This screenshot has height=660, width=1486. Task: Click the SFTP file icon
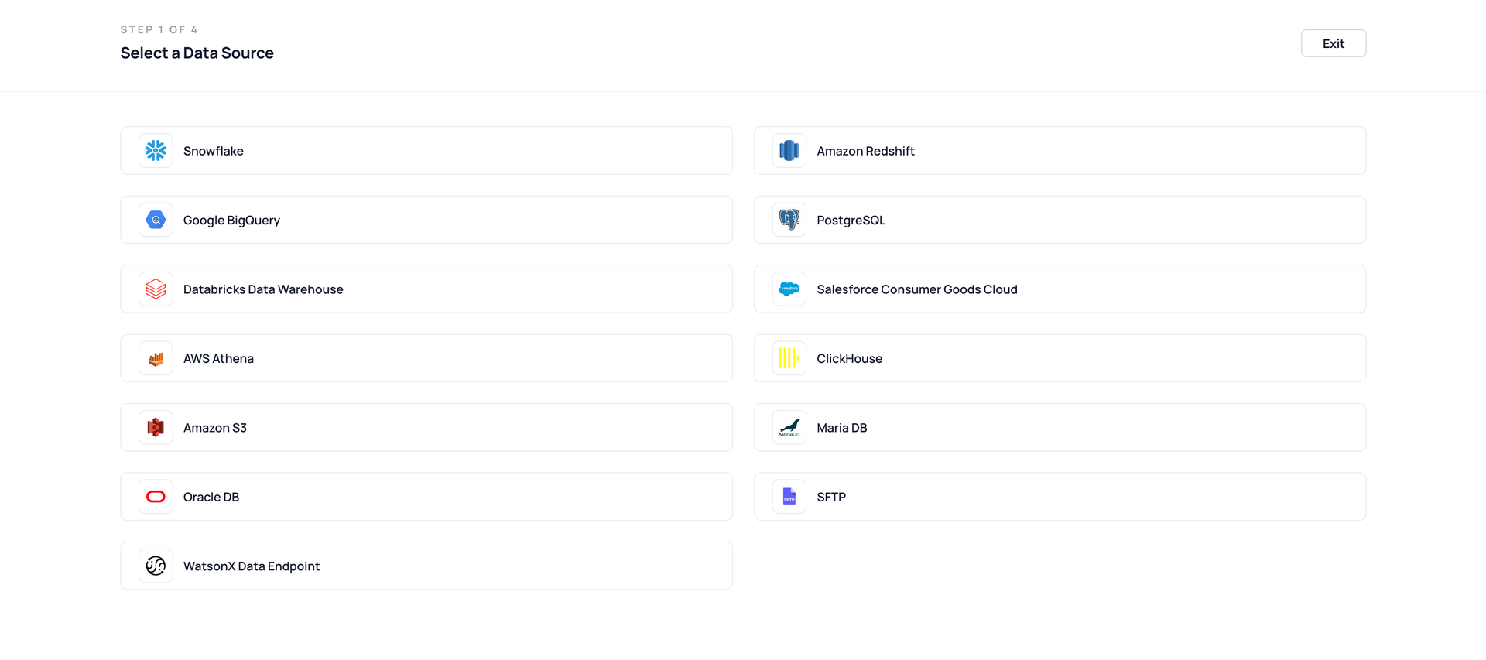tap(789, 497)
